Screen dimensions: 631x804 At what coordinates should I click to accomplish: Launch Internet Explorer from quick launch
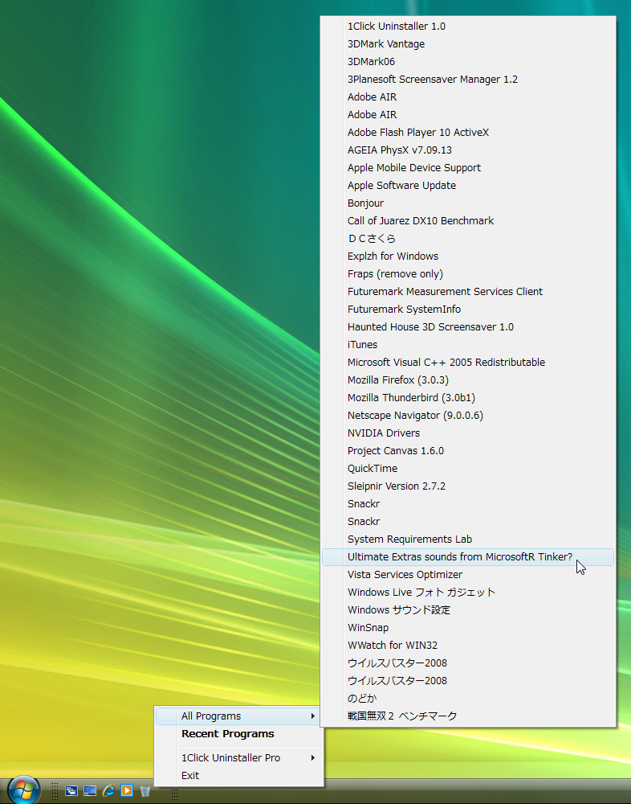point(108,790)
